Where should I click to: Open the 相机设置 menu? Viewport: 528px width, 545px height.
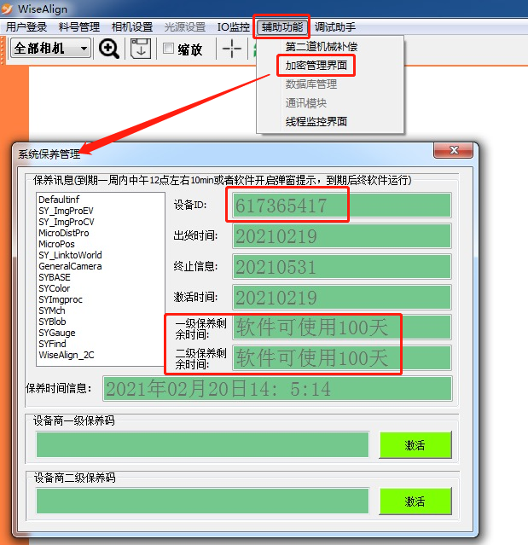coord(131,27)
